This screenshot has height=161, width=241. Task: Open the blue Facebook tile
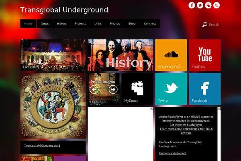coord(205,89)
